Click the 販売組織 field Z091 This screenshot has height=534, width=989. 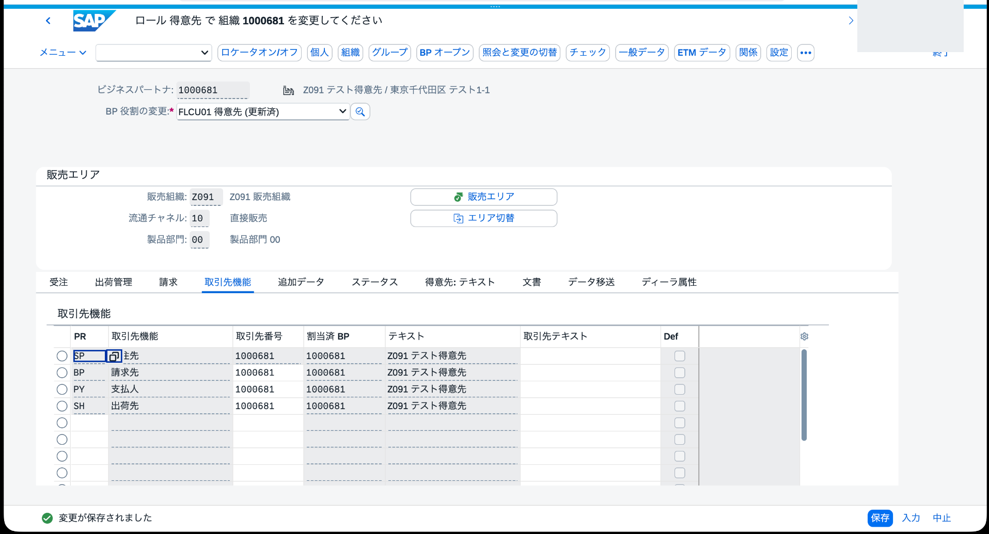[x=206, y=197]
